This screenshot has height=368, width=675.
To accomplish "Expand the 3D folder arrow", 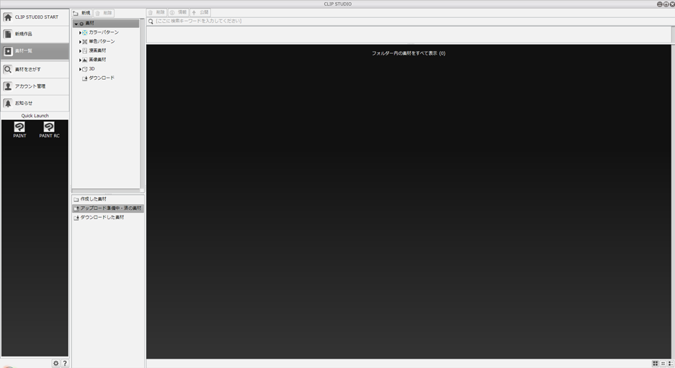I will point(80,69).
